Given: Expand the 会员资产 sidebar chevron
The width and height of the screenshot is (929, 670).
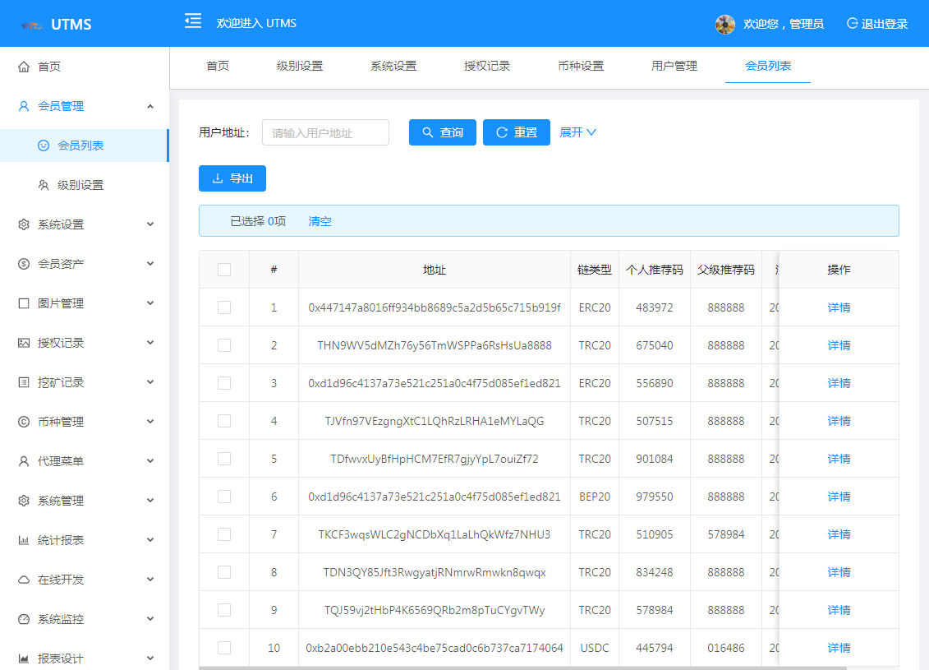Looking at the screenshot, I should click(x=150, y=264).
